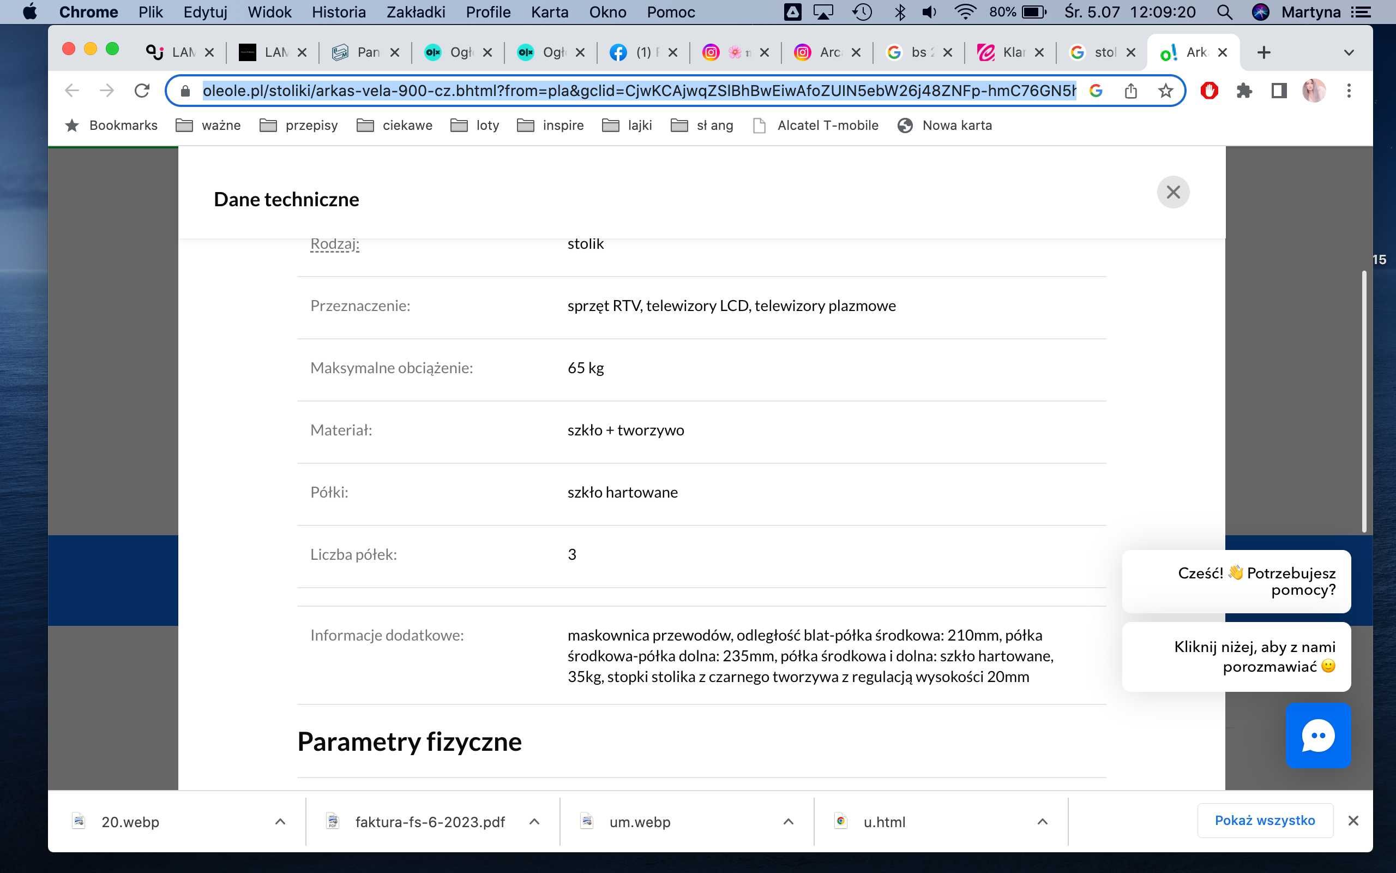Open the Zakładki menu
Viewport: 1396px width, 873px height.
[x=416, y=11]
